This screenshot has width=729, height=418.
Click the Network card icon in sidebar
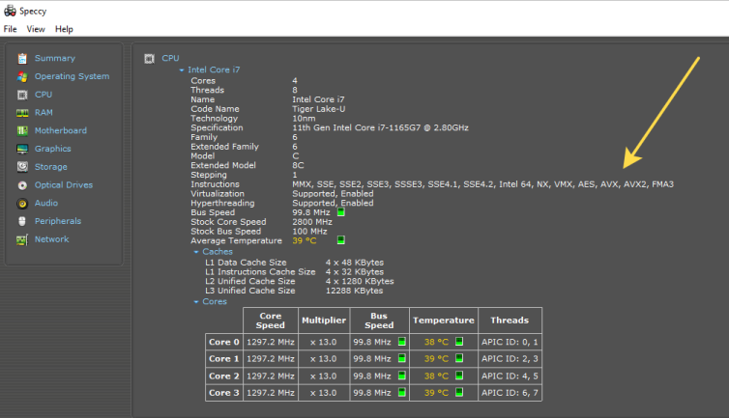22,239
